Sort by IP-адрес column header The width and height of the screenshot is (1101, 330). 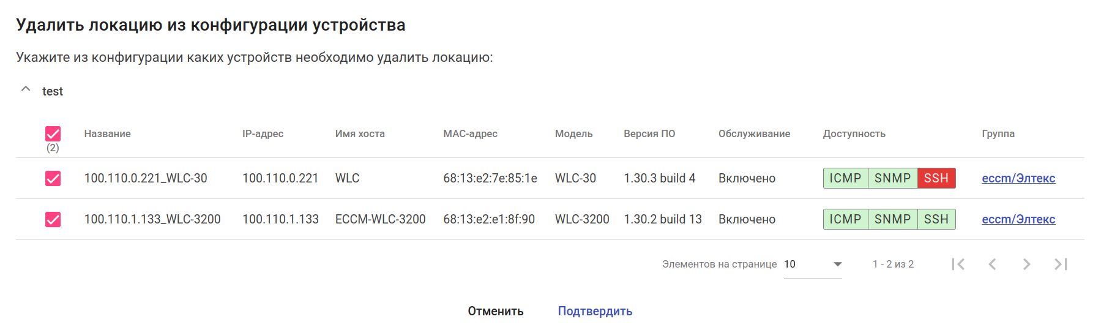[263, 133]
